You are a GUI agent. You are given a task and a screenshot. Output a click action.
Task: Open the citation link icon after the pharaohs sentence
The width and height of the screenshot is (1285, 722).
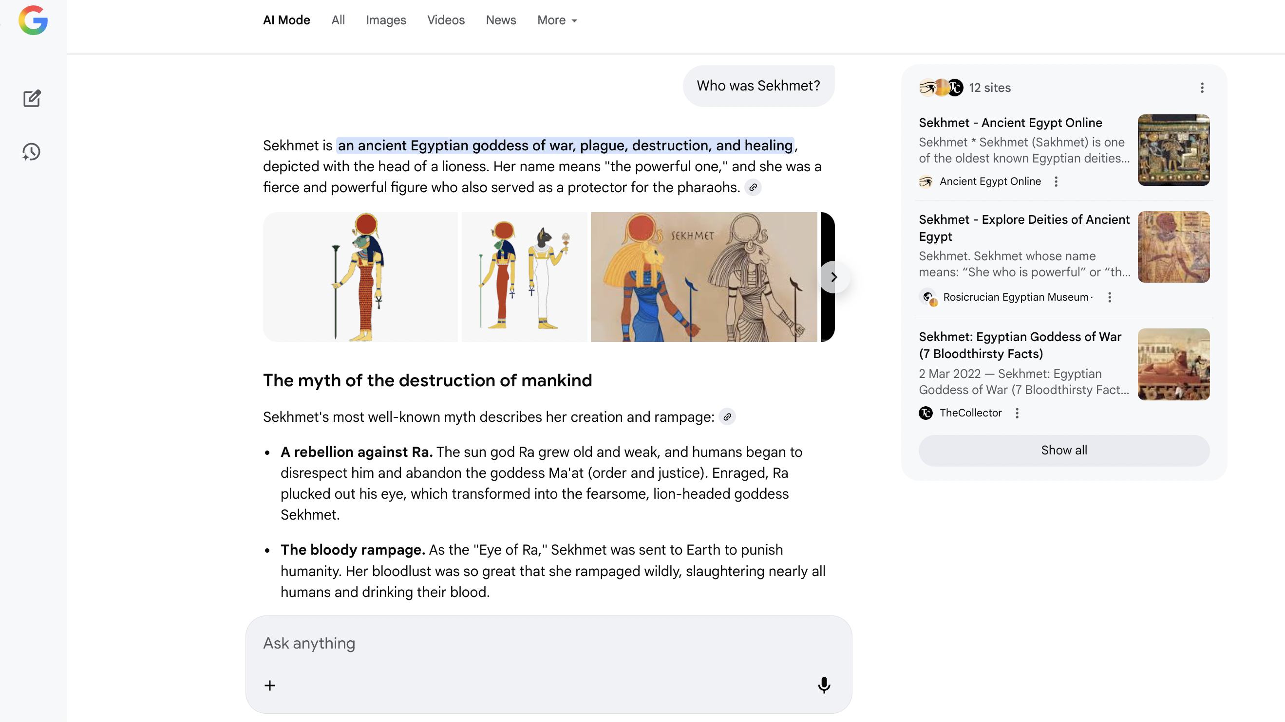[753, 188]
